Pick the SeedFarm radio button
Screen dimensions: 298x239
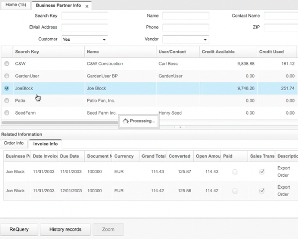click(x=6, y=113)
